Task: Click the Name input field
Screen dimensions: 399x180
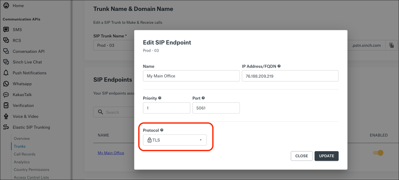Action: 192,76
